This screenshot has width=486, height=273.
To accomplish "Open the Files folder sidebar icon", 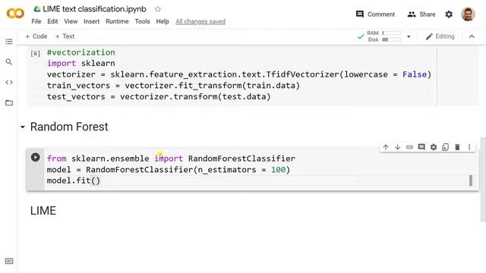I will pos(9,103).
